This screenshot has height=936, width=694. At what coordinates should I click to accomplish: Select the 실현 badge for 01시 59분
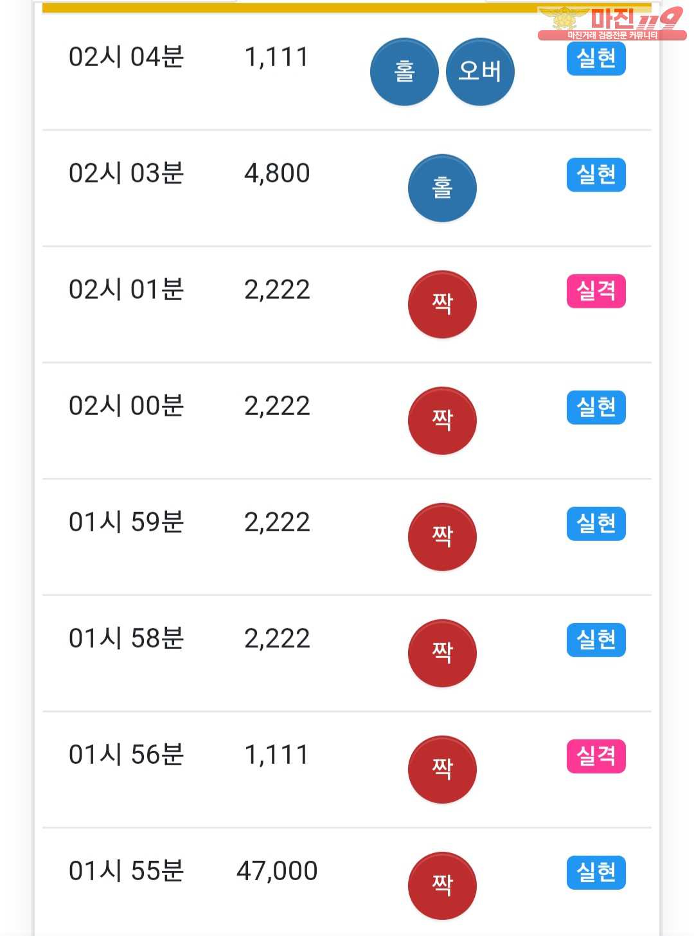point(596,524)
